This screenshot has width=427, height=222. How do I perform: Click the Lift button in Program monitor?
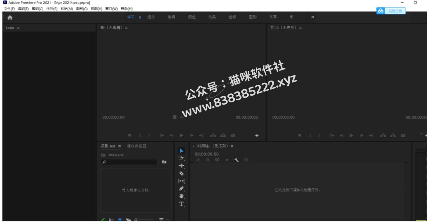[x=383, y=135]
